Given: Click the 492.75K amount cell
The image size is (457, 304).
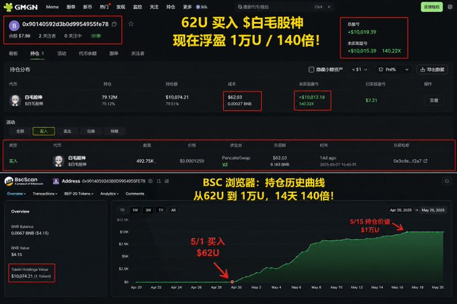Looking at the screenshot, I should [145, 161].
